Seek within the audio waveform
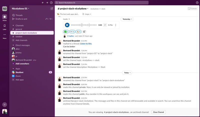 click(84, 25)
